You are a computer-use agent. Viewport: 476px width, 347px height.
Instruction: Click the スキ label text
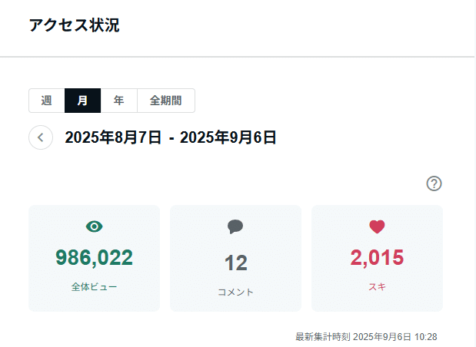[x=377, y=286]
